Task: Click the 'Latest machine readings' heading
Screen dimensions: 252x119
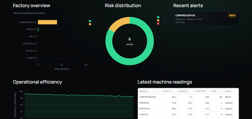Action: tap(165, 82)
